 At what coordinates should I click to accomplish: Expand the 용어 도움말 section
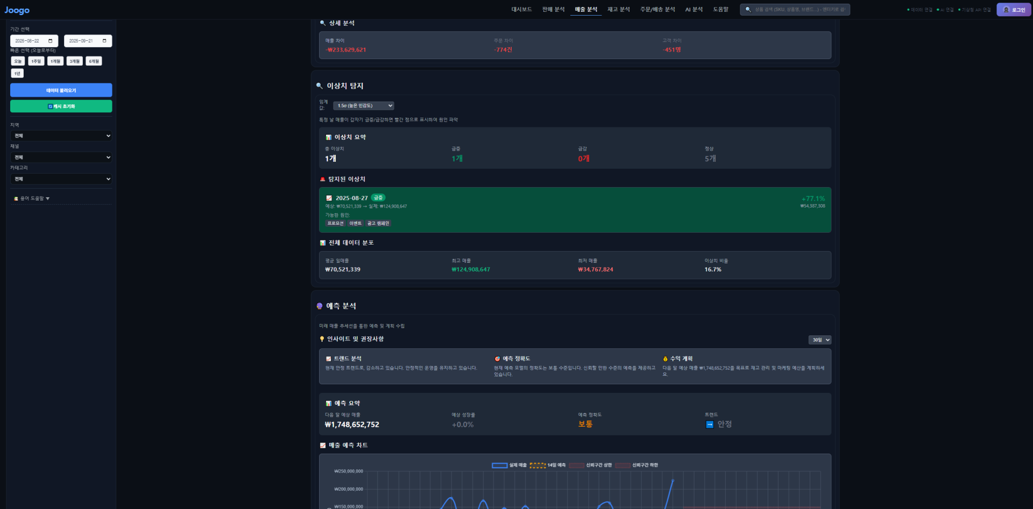tap(32, 198)
